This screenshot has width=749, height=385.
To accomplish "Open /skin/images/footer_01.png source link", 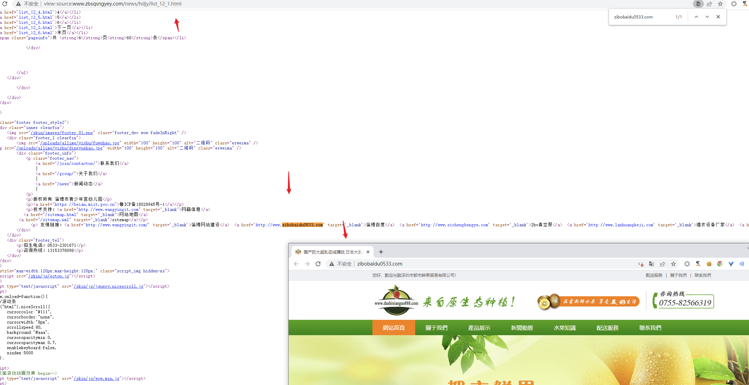I will click(62, 133).
